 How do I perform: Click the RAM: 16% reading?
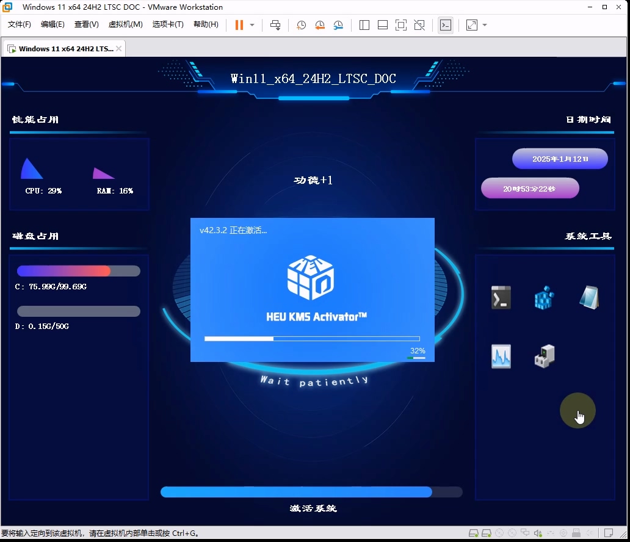tap(115, 191)
